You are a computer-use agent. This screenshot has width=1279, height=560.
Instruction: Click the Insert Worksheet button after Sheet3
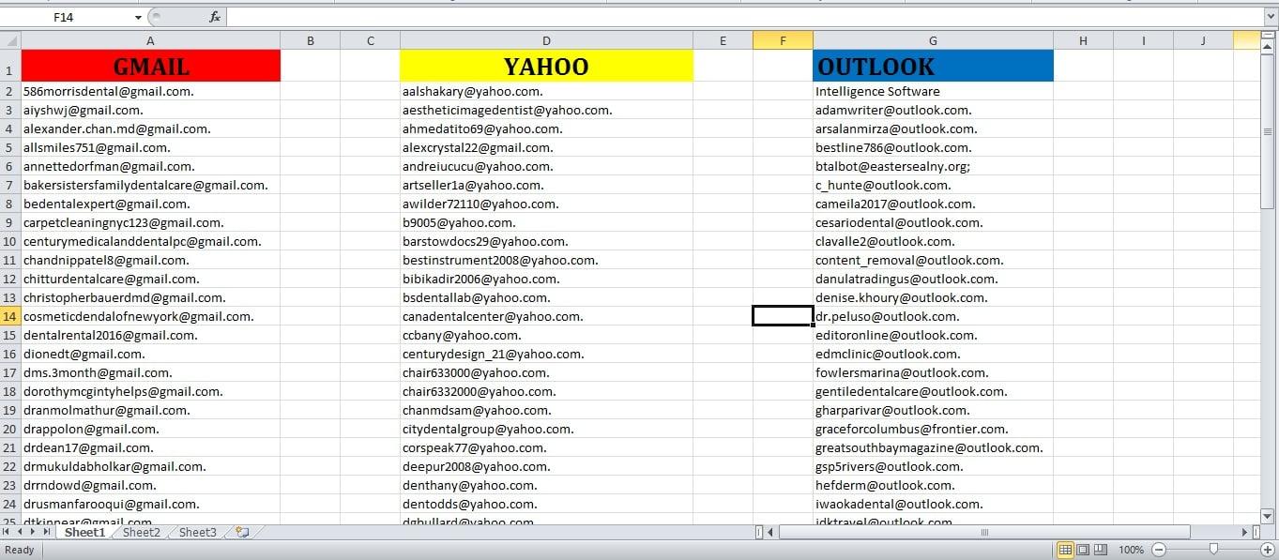coord(241,532)
